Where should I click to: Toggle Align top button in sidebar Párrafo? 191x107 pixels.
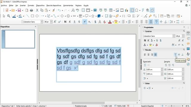point(175,55)
